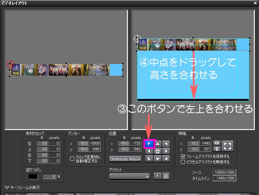Click the center position button
The image size is (259, 195).
(x=158, y=151)
